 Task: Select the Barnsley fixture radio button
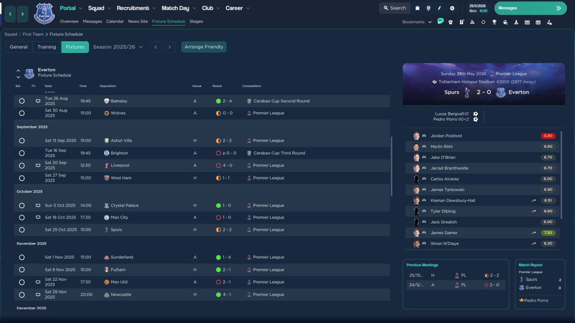[22, 101]
